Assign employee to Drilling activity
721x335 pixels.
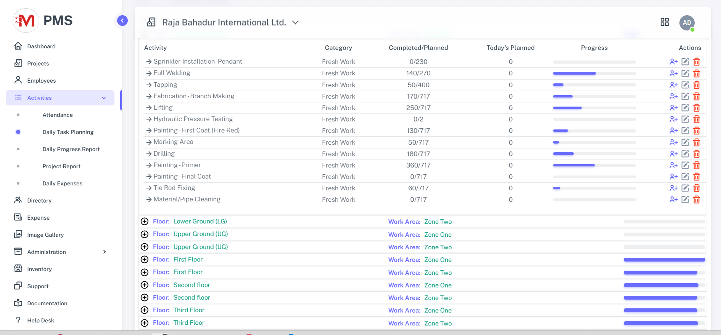(x=673, y=154)
